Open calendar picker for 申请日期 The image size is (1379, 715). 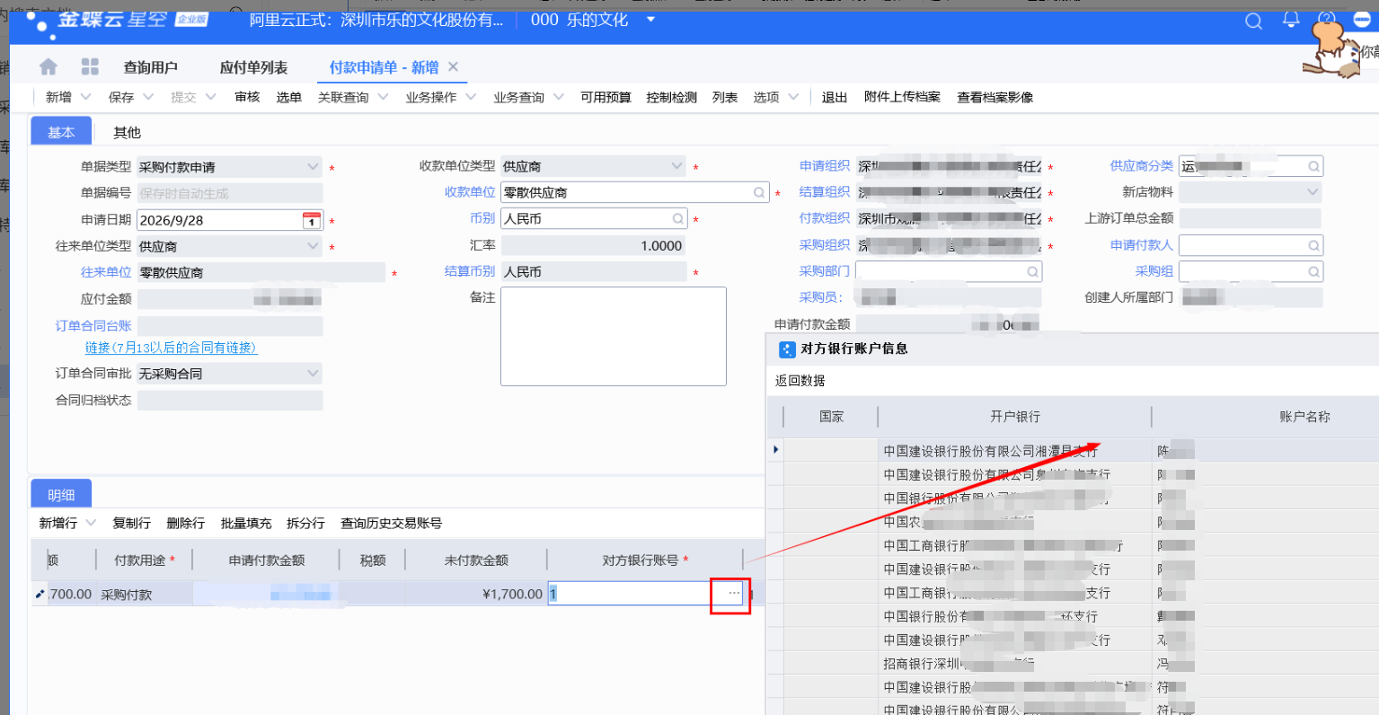312,220
